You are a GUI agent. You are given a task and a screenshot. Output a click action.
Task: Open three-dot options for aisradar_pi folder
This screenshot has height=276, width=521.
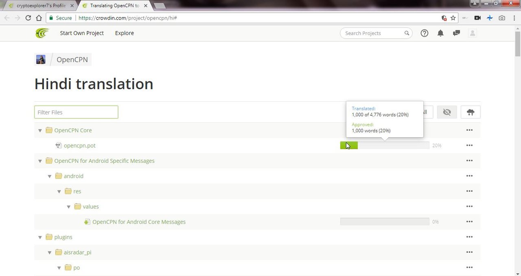(469, 252)
